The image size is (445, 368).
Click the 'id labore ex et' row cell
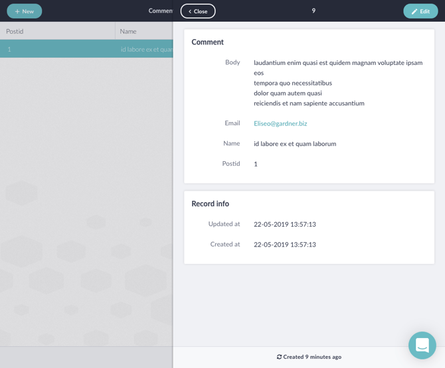146,49
